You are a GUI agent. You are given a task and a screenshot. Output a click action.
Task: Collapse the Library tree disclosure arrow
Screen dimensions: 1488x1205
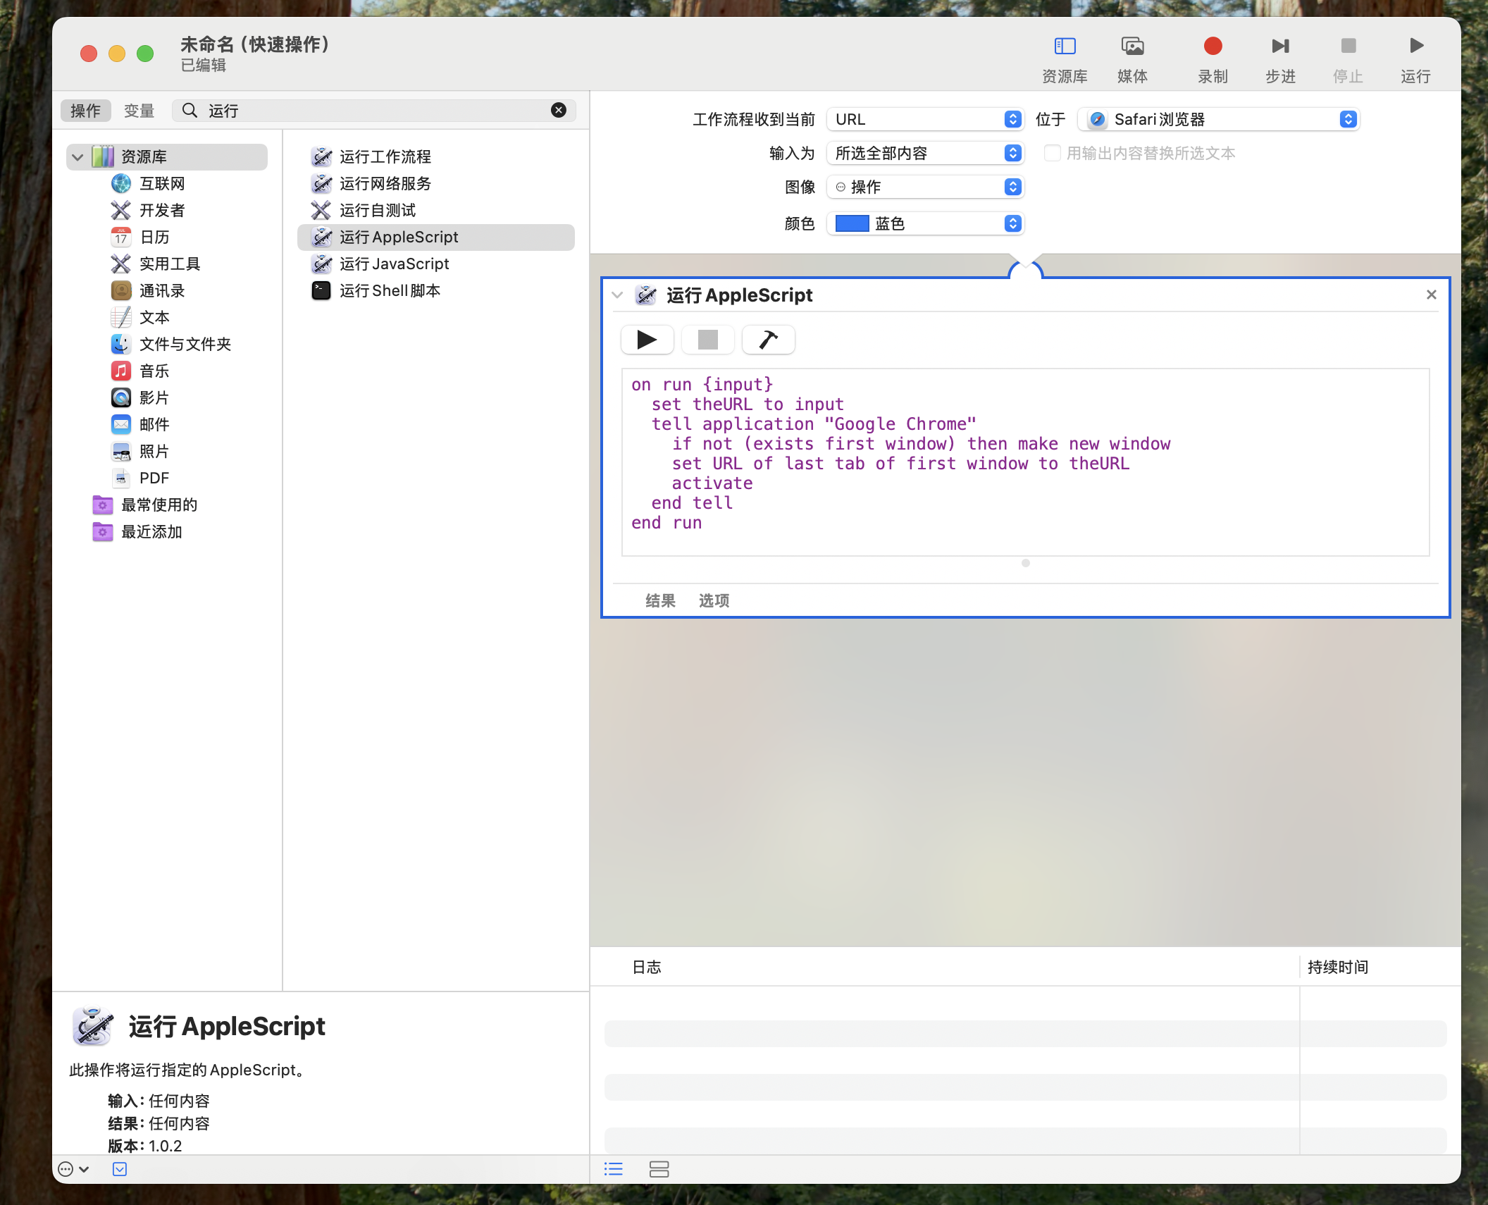(77, 156)
